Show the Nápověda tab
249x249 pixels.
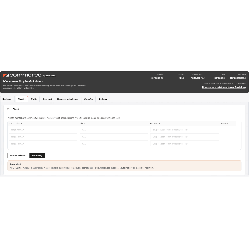[89, 99]
